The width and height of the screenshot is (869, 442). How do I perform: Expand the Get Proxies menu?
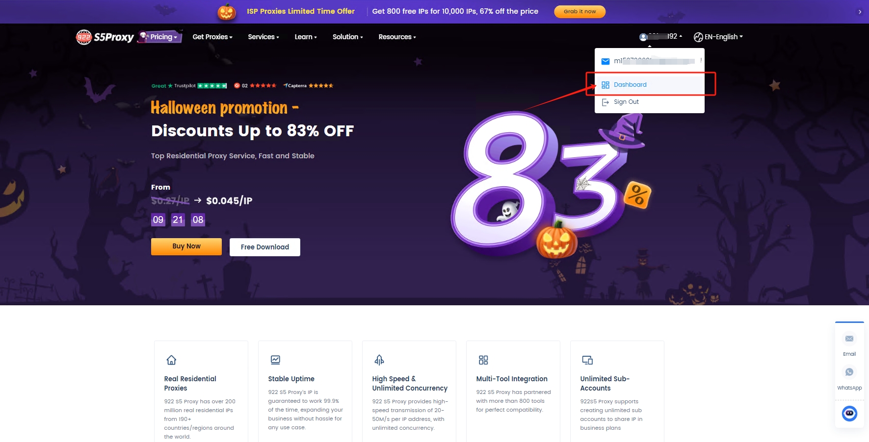click(212, 37)
